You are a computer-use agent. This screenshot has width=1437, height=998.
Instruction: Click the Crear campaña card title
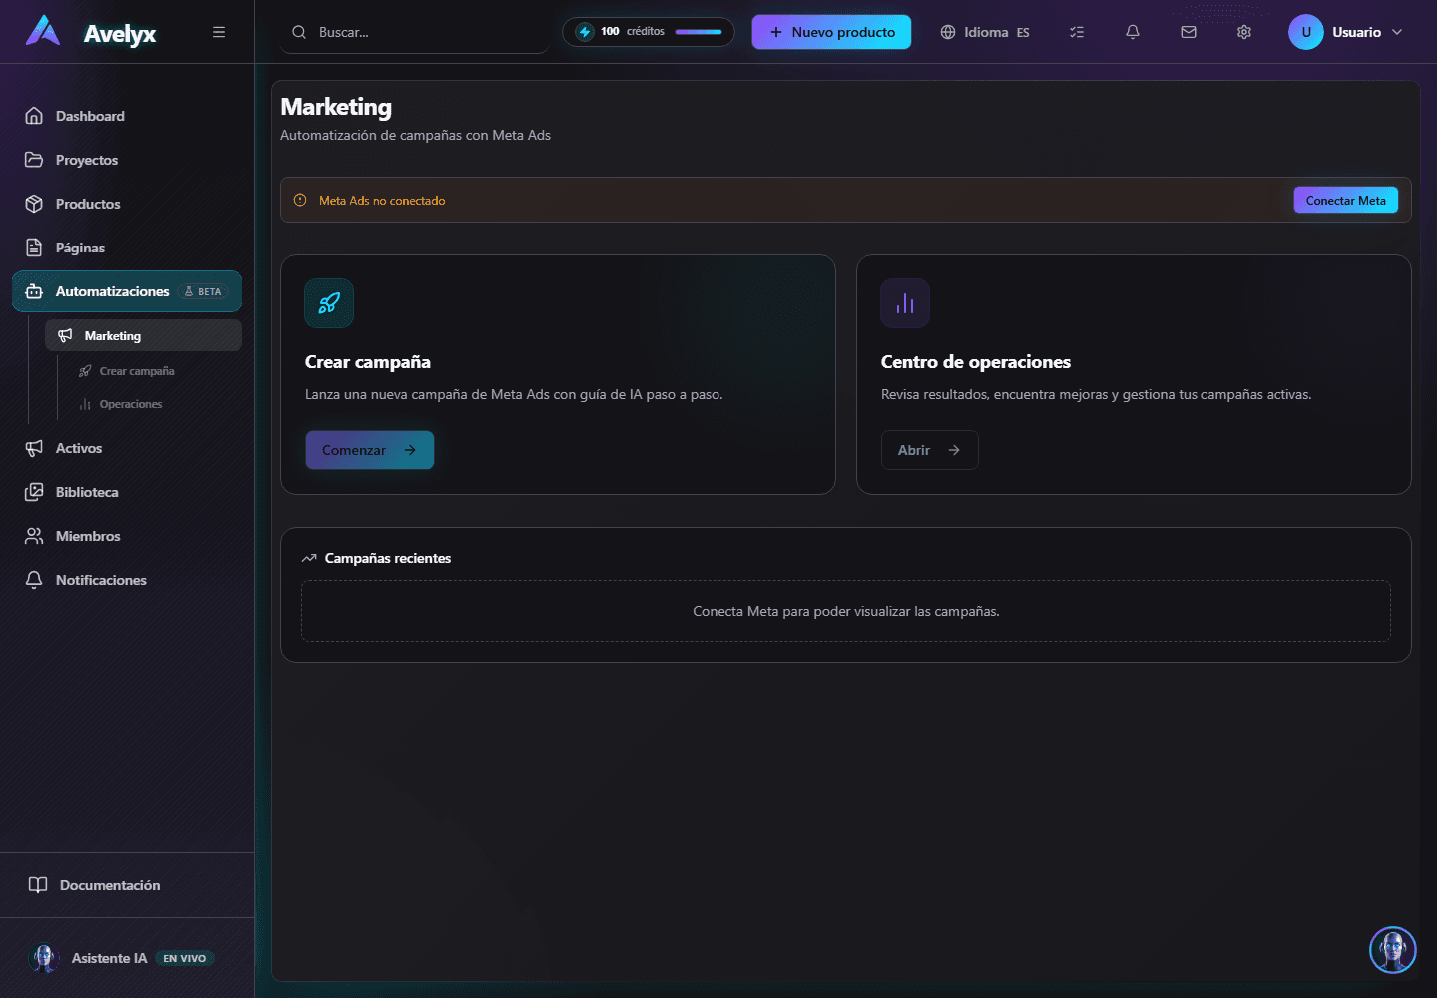point(368,362)
